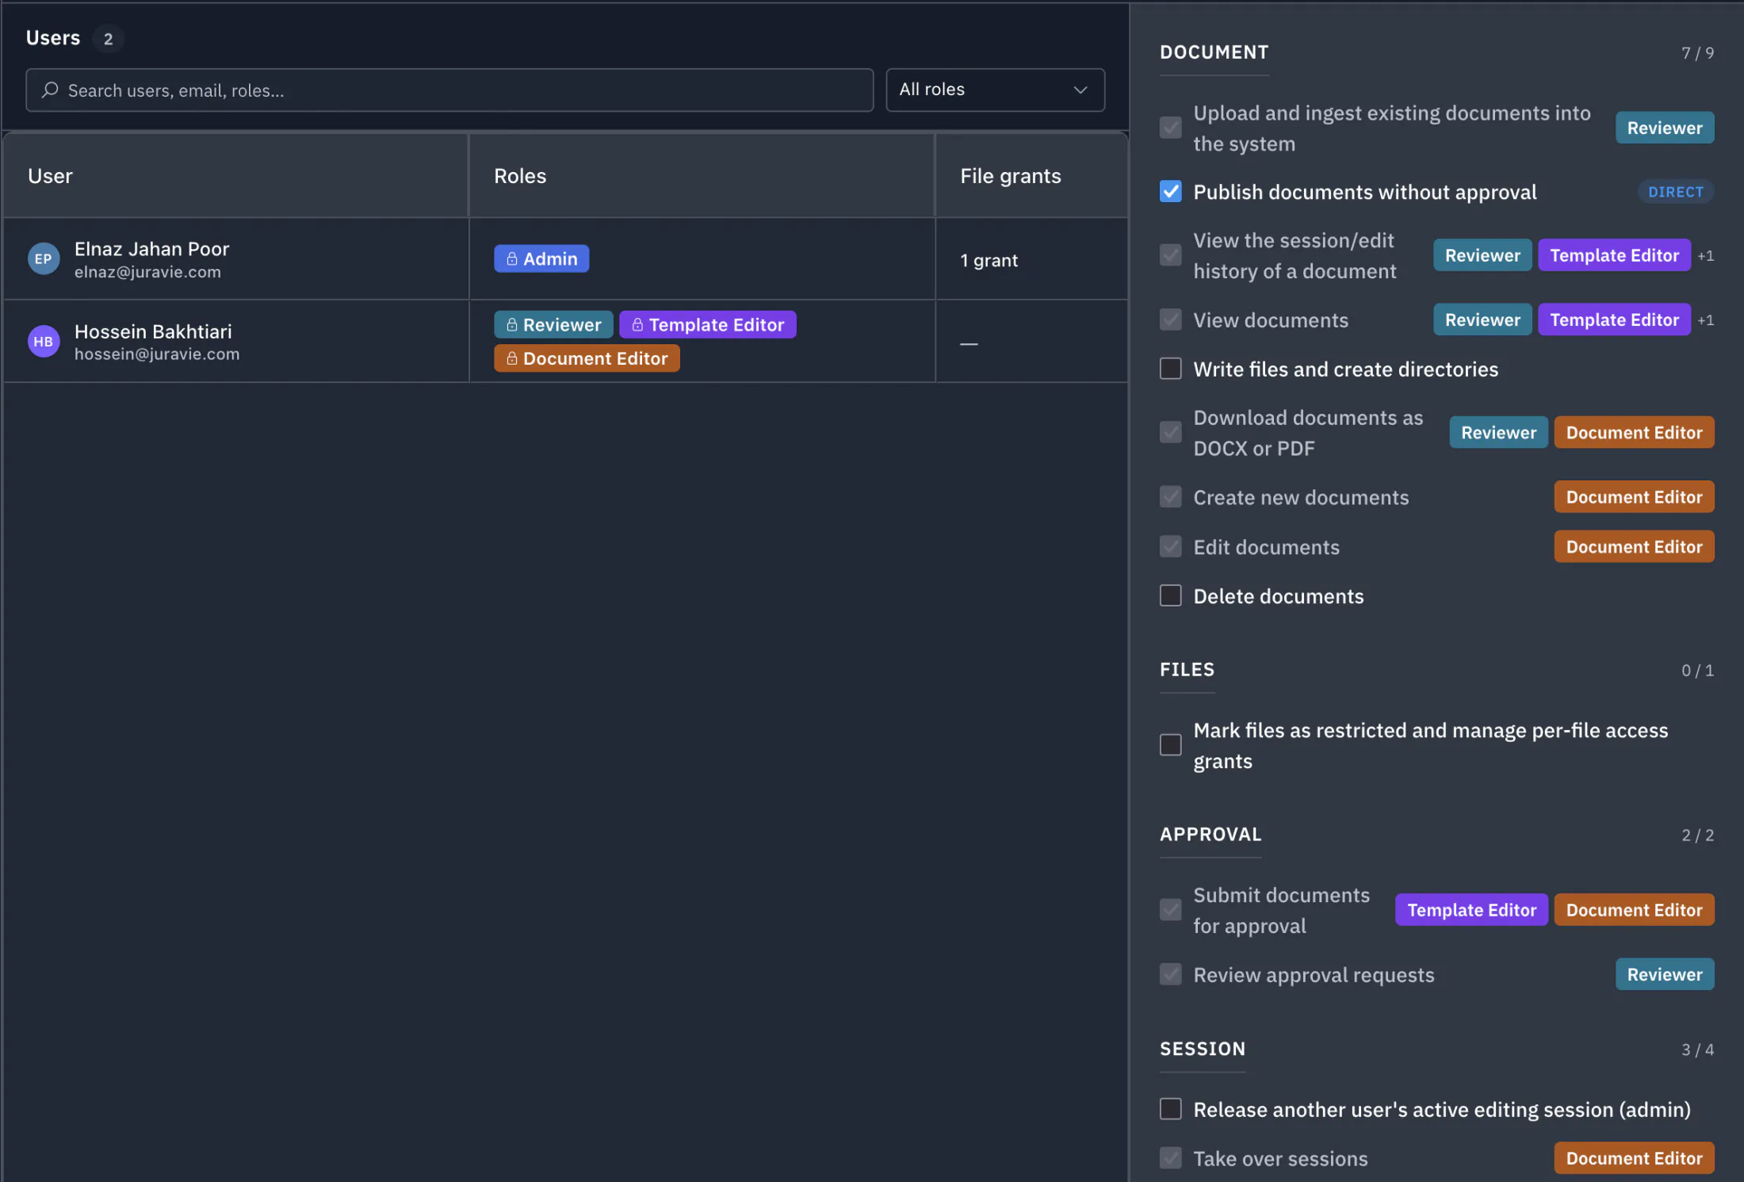Click Reviewer tag beside Upload and ingest
The height and width of the screenshot is (1182, 1744).
coord(1665,128)
